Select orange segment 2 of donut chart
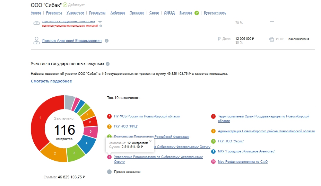Image resolution: width=321 pixels, height=186 pixels. [55, 153]
